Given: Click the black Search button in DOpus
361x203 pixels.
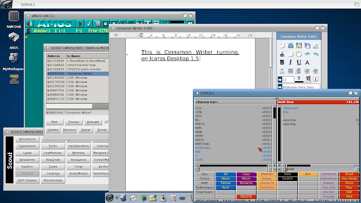Looking at the screenshot, I should coord(287,179).
